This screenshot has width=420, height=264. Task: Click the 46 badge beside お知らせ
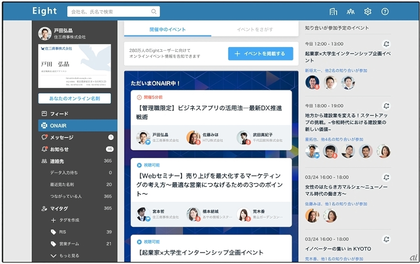pos(110,149)
